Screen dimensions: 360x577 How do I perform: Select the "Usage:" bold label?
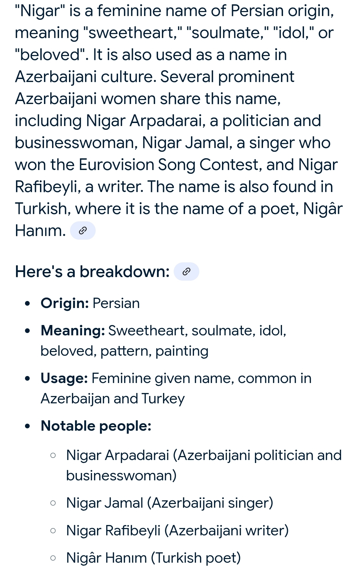tap(64, 378)
